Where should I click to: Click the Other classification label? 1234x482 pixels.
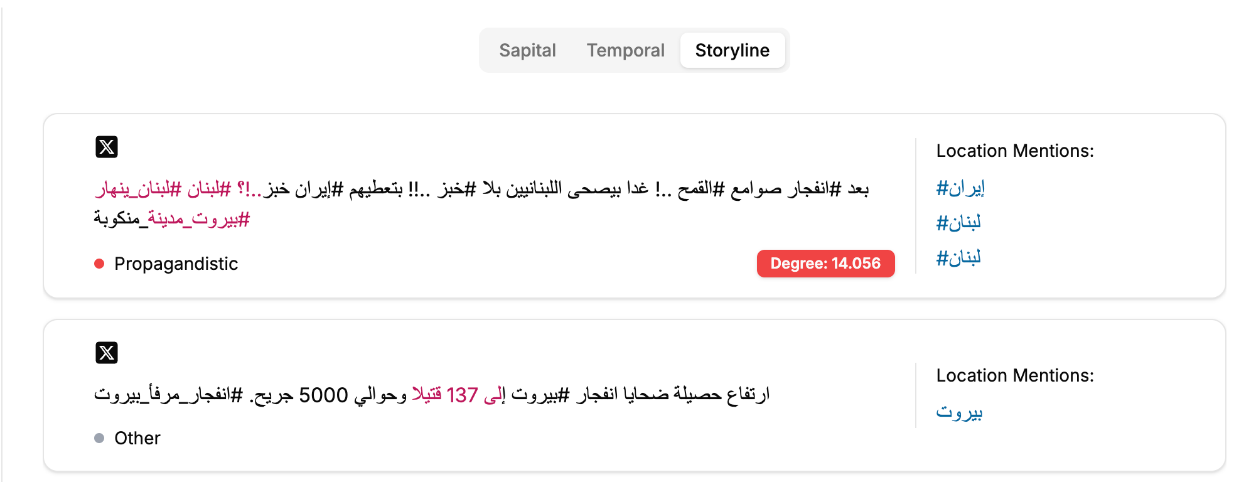tap(137, 438)
